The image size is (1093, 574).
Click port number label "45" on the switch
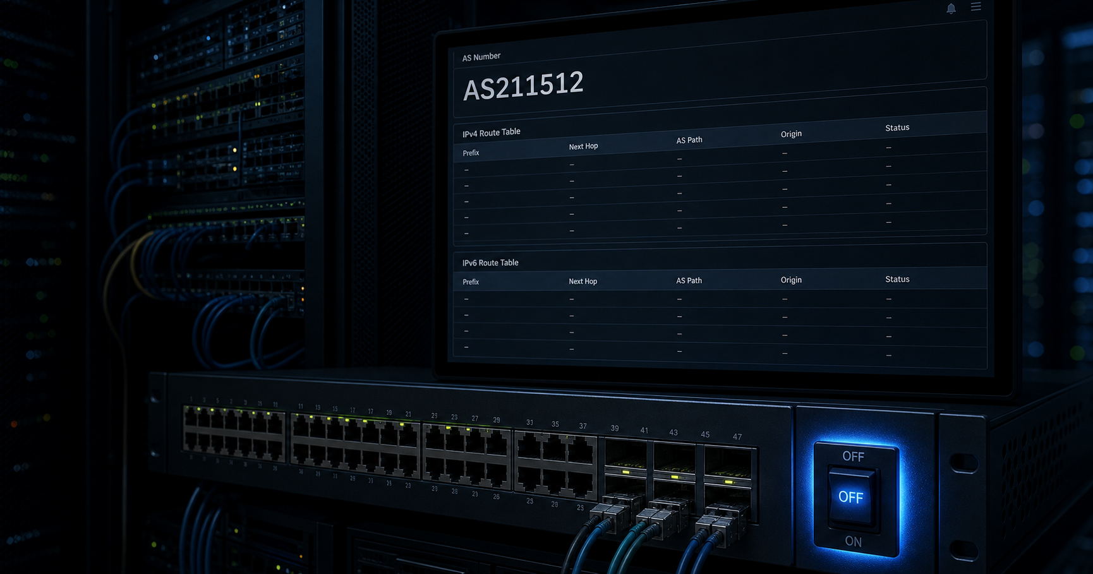pyautogui.click(x=705, y=434)
